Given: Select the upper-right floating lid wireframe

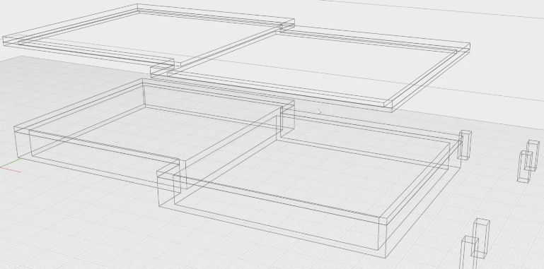Looking at the screenshot, I should tap(311, 68).
